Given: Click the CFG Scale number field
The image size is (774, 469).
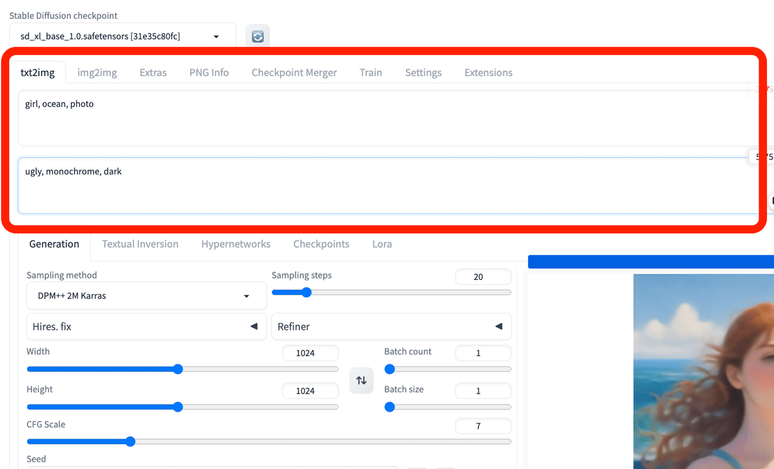Looking at the screenshot, I should pos(483,426).
